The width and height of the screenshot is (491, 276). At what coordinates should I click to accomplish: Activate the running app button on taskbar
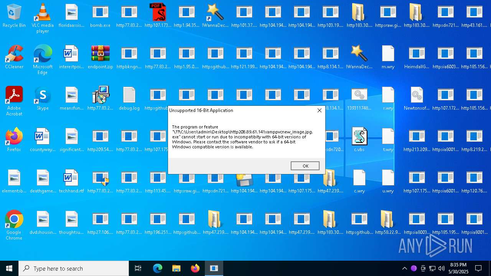tap(214, 268)
